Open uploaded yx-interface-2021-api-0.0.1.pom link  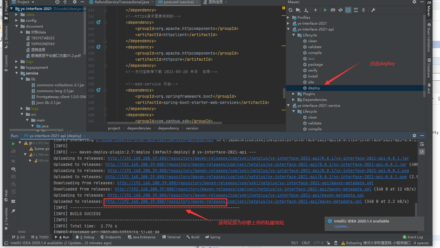tap(256, 177)
